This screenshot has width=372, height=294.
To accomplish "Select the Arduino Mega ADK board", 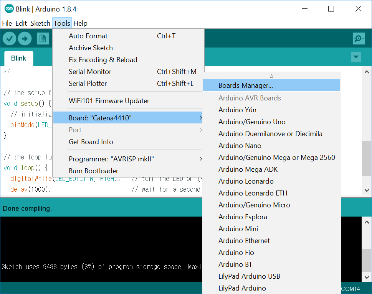I will (271, 169).
